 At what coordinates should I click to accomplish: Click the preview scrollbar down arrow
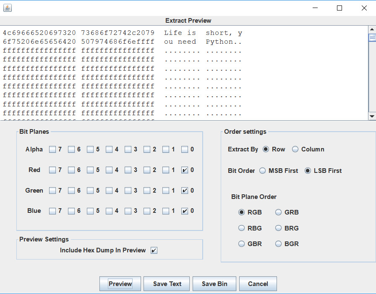click(372, 116)
